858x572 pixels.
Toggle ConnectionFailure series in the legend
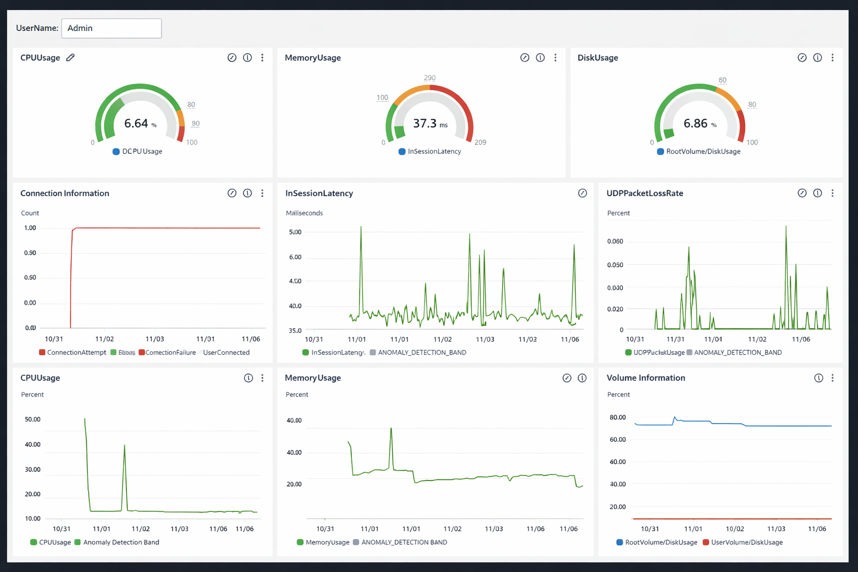coord(168,352)
